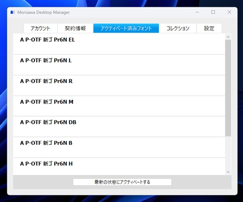This screenshot has height=202, width=243.
Task: Select font A P-OTF 新ゴ Pr6N R
Action: 119,85
